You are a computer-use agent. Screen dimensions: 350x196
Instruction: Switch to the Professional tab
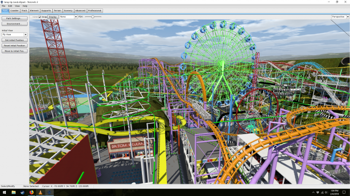pyautogui.click(x=95, y=11)
